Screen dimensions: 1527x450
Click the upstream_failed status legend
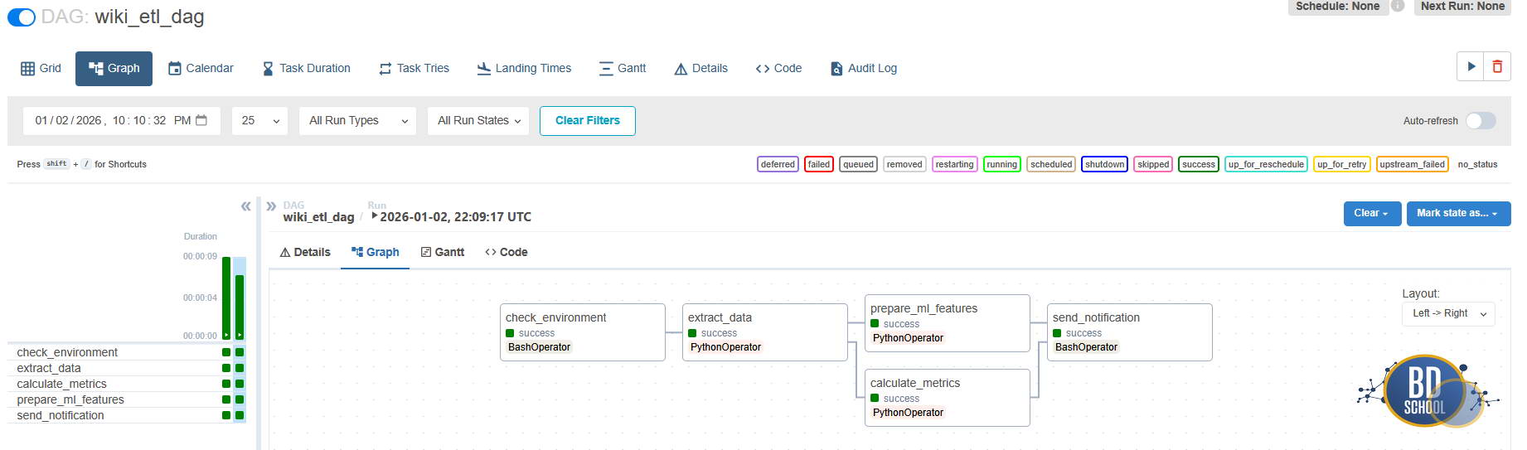1412,164
